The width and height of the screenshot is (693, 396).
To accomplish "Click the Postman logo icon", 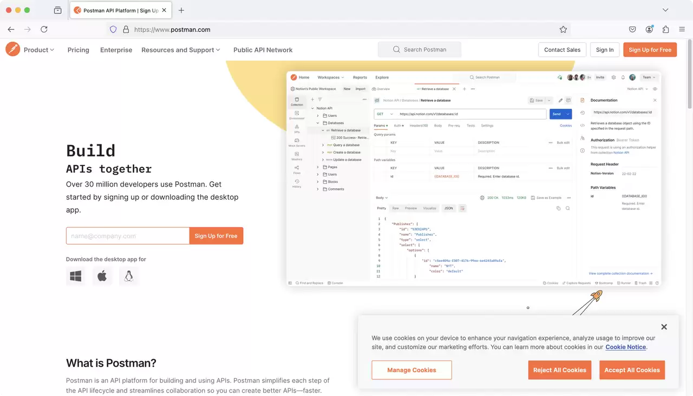I will [13, 49].
